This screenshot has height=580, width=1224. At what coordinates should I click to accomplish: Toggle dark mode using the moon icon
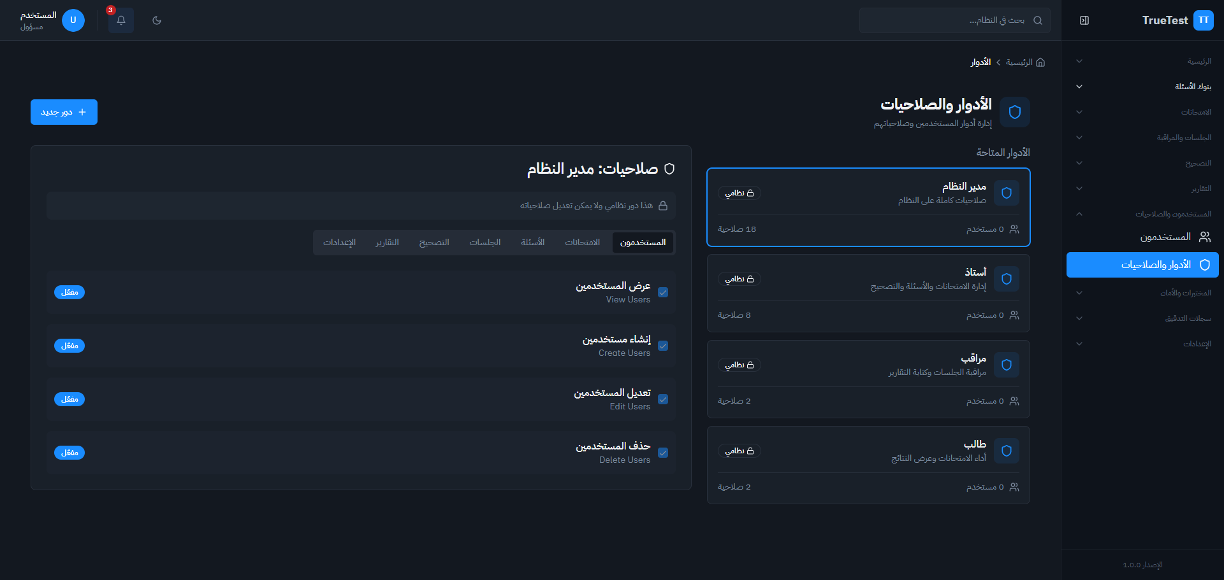(x=157, y=20)
